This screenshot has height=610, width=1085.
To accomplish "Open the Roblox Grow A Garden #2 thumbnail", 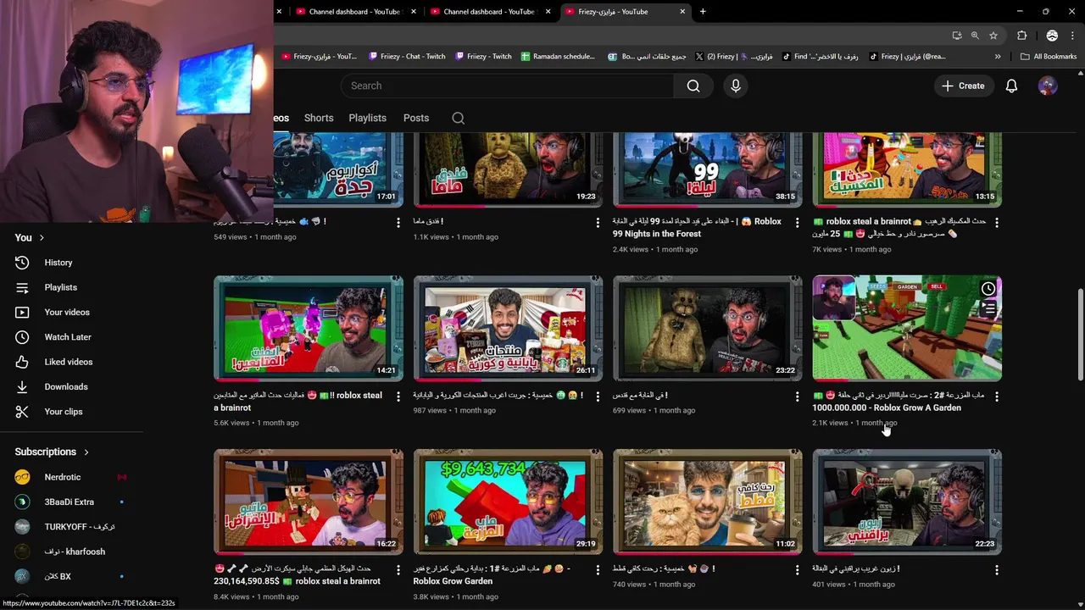I will click(x=907, y=328).
